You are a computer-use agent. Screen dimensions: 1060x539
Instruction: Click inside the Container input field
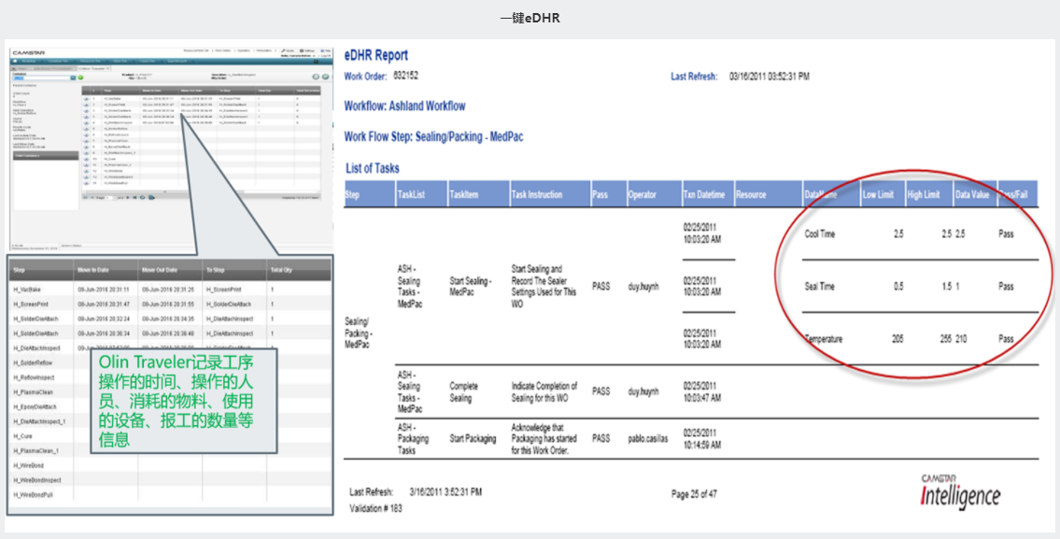(41, 78)
